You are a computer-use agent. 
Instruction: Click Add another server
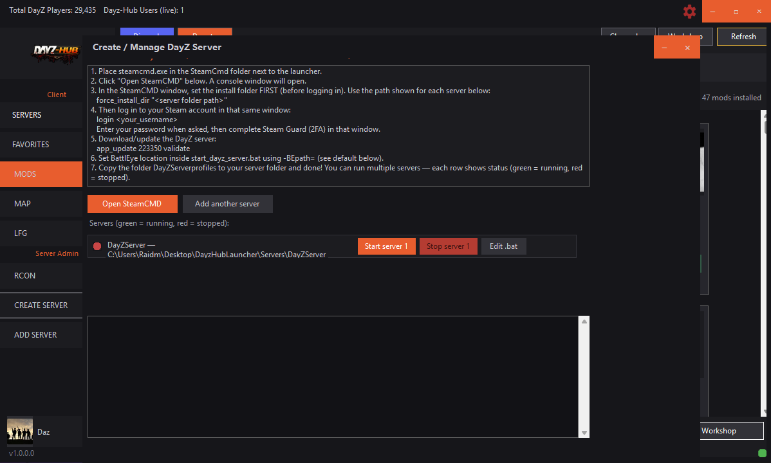pyautogui.click(x=227, y=203)
